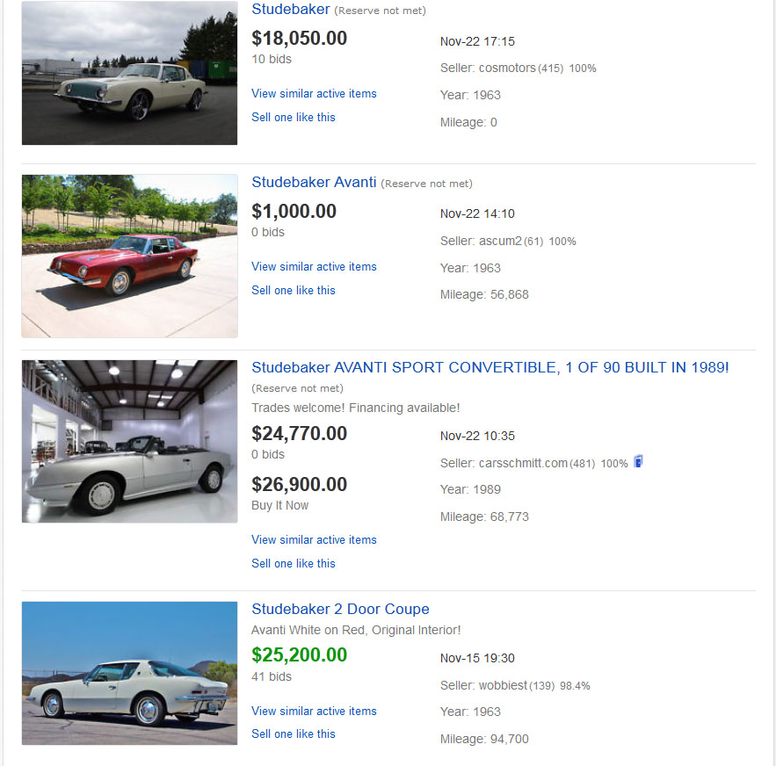View similar active items for $18,050 Studebaker
This screenshot has width=776, height=766.
tap(314, 94)
